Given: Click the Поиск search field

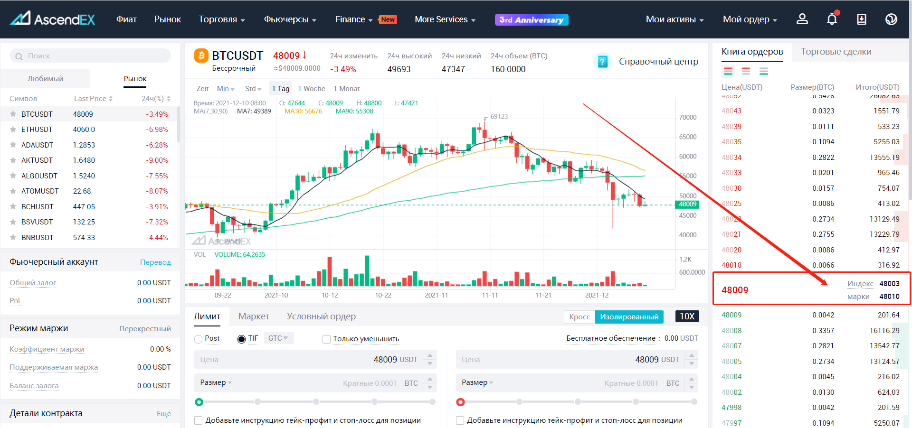Looking at the screenshot, I should (x=90, y=56).
